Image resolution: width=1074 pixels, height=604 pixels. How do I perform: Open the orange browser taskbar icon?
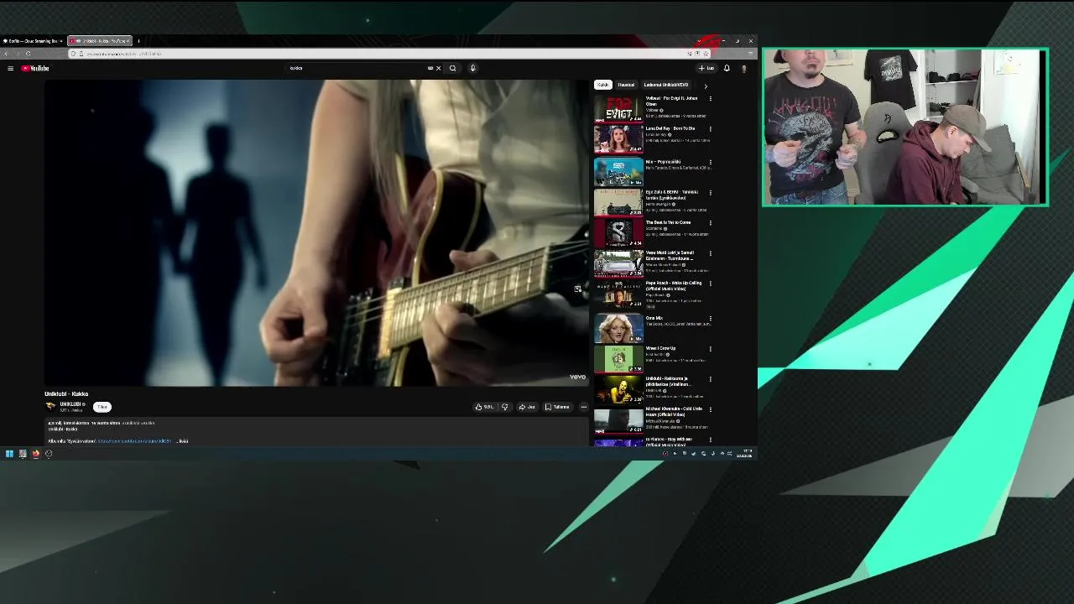point(36,454)
